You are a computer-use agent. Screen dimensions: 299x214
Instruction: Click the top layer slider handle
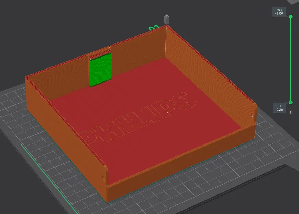291,17
